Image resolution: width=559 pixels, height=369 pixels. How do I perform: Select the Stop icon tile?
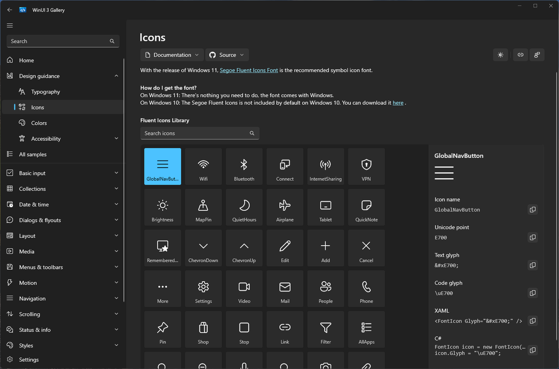pos(244,329)
